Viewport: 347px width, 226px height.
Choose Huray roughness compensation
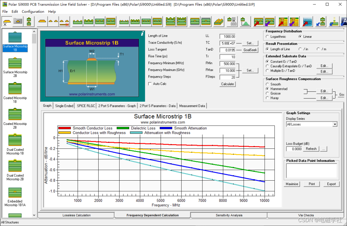click(267, 98)
